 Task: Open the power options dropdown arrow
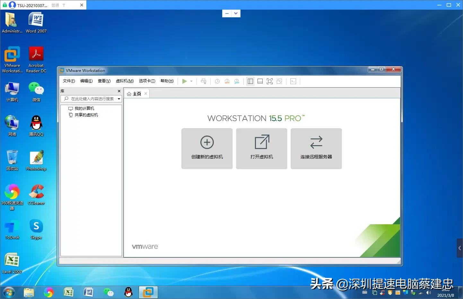click(191, 81)
